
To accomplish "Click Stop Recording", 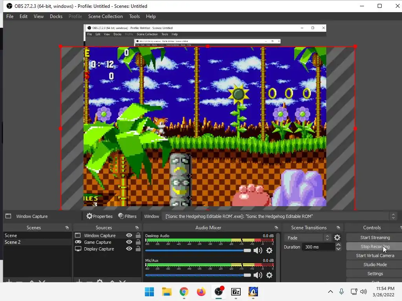I will coord(375,247).
